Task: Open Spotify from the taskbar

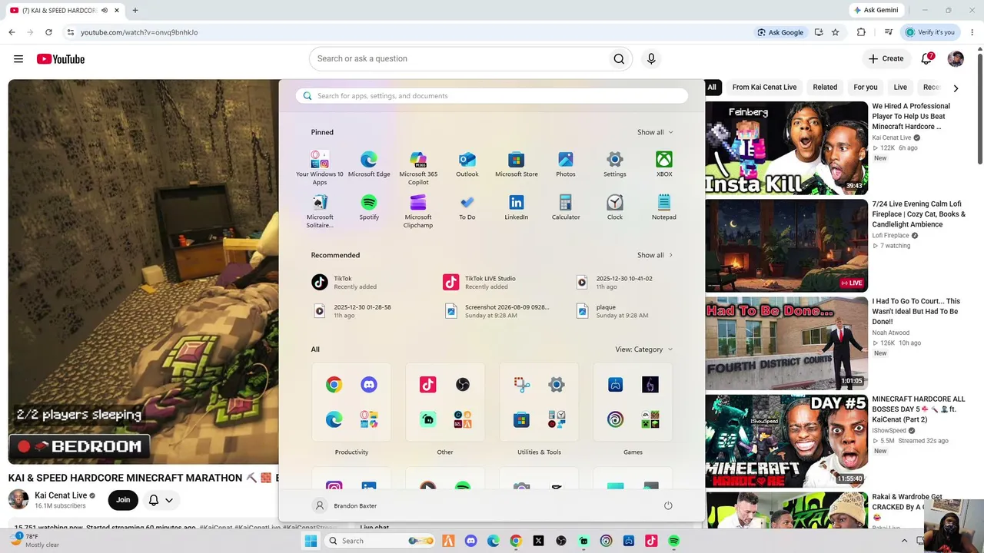Action: [673, 541]
